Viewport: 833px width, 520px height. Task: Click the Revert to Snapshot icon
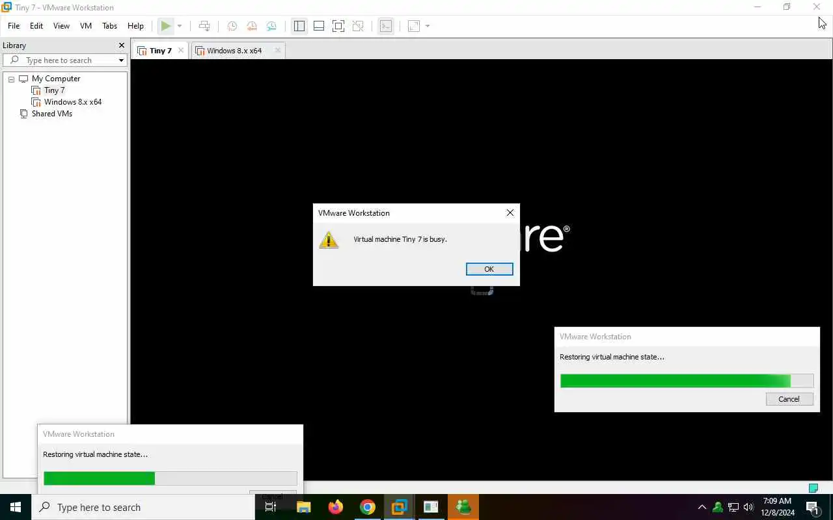pos(252,26)
